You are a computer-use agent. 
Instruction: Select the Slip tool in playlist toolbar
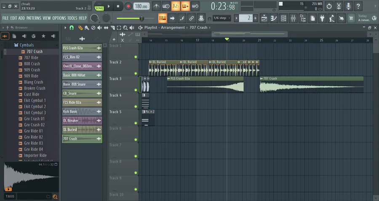click(x=106, y=28)
